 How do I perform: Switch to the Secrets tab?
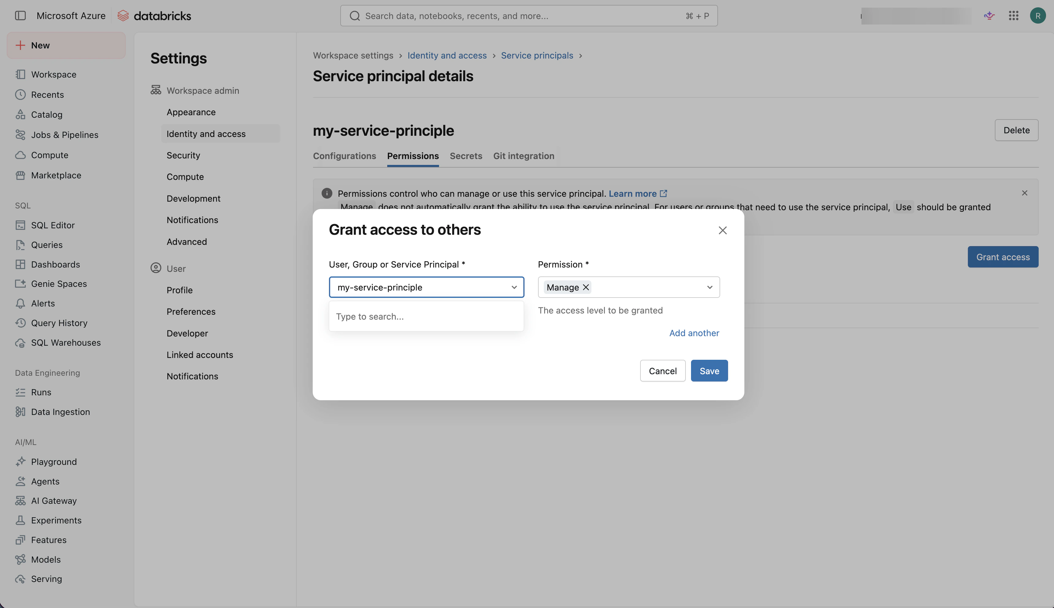click(x=466, y=156)
